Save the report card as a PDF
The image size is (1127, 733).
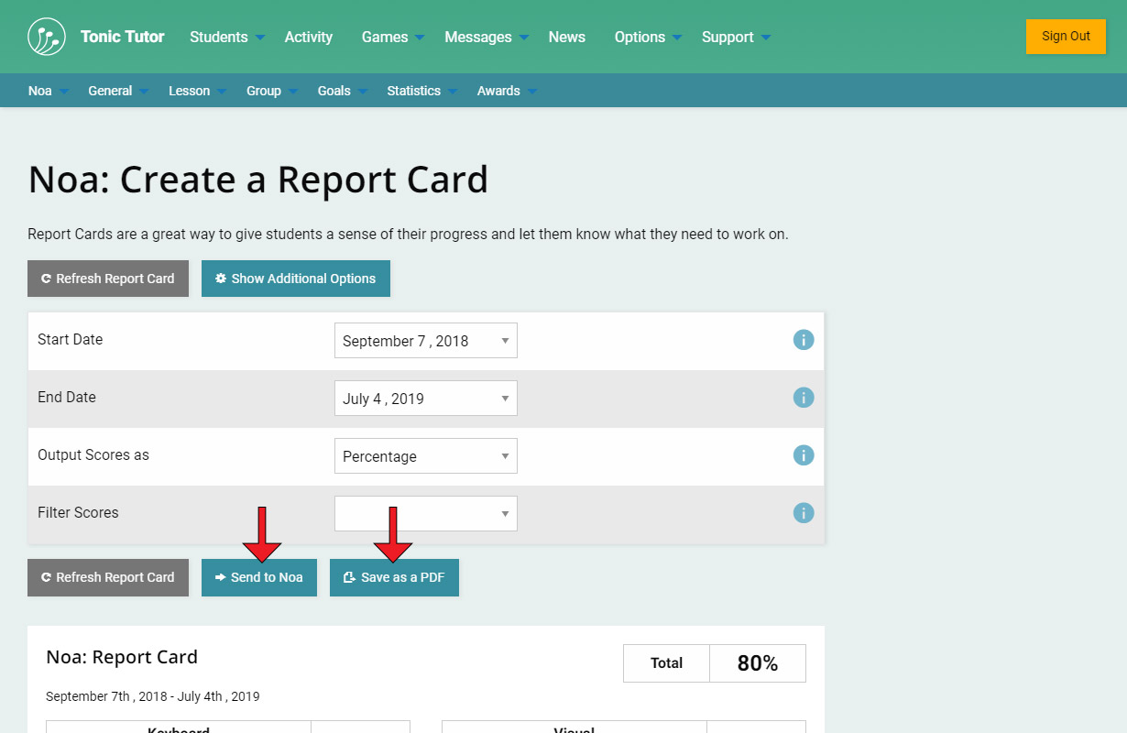click(394, 578)
